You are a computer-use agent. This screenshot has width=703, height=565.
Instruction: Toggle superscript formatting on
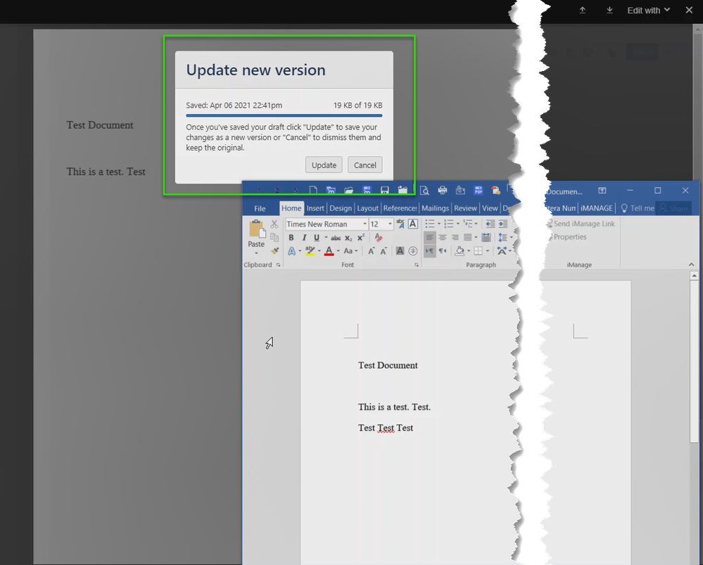coord(360,237)
